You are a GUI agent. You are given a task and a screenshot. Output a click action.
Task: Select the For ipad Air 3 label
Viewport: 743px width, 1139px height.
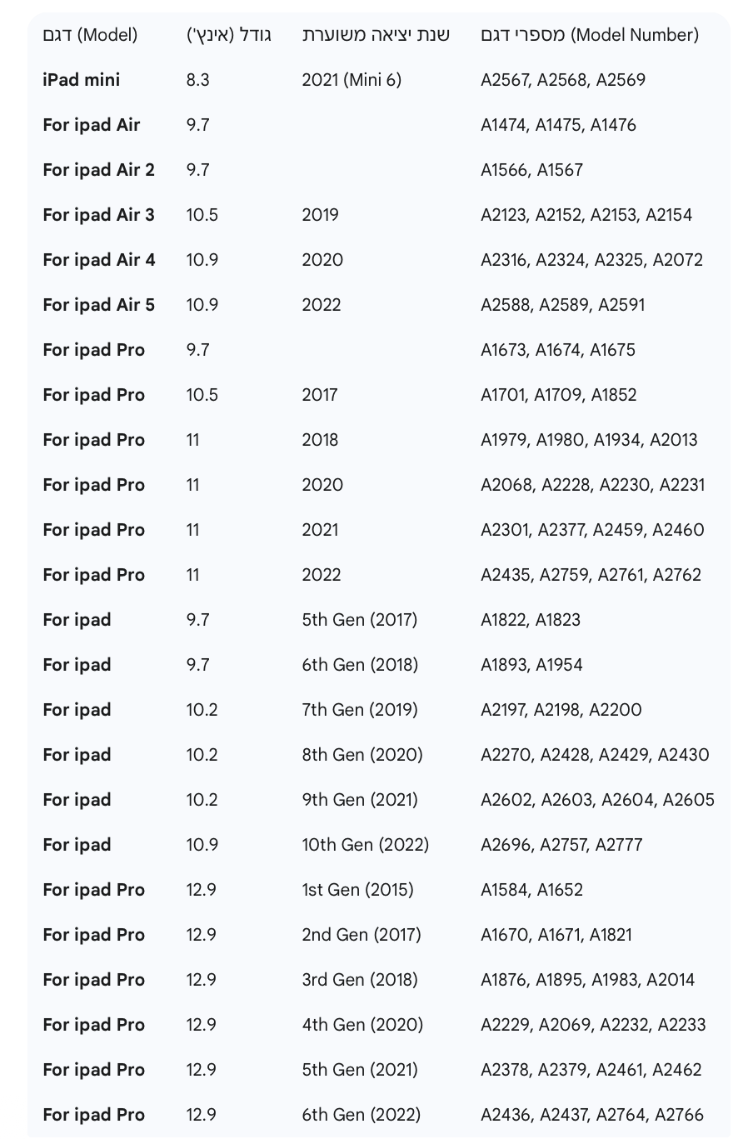coord(98,215)
